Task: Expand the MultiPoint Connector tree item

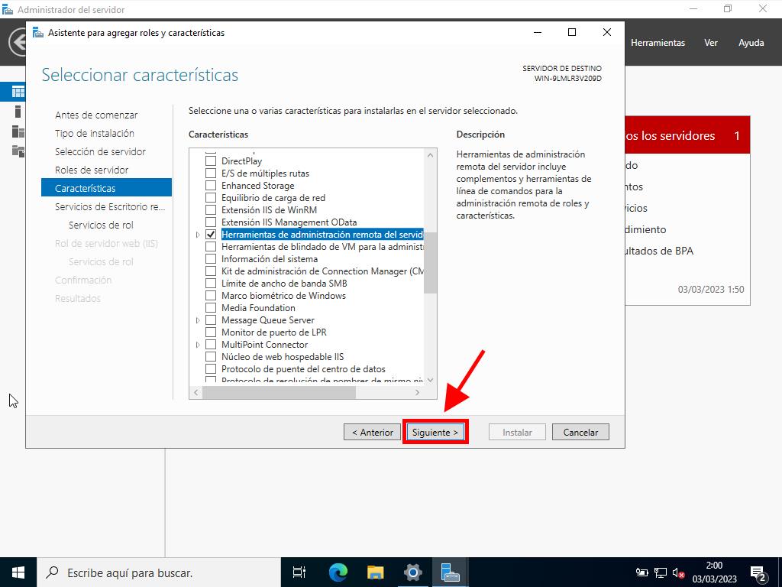Action: point(199,345)
